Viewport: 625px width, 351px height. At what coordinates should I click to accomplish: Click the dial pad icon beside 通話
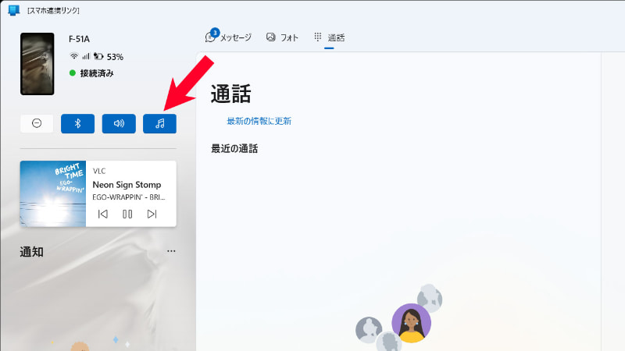(318, 37)
